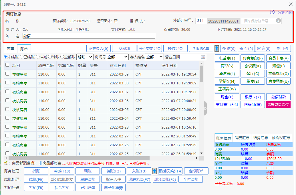The width and height of the screenshot is (296, 195).
Task: Click the 回车保存订单号 input field
Action: pyautogui.click(x=261, y=21)
